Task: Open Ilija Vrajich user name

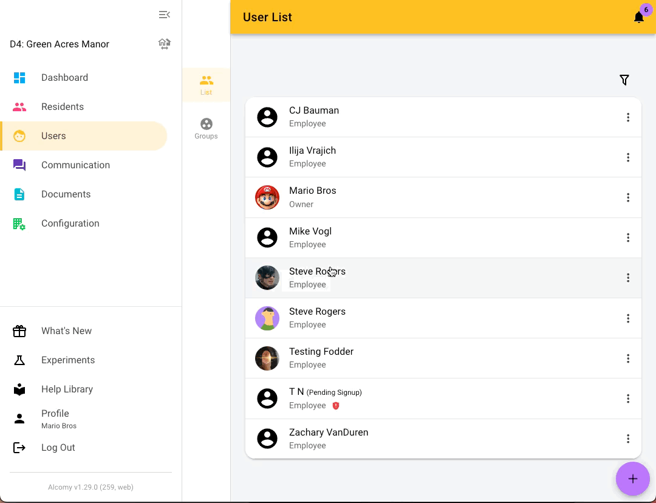Action: (x=313, y=151)
